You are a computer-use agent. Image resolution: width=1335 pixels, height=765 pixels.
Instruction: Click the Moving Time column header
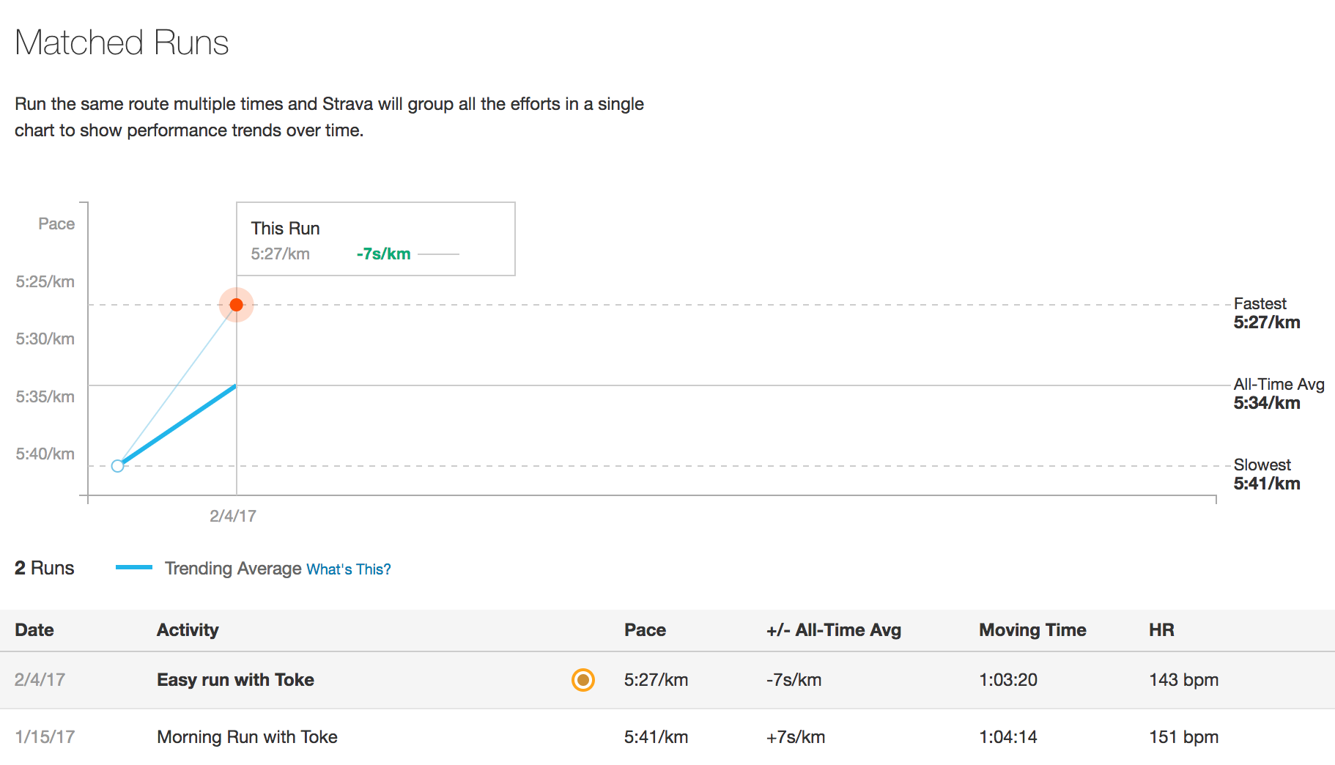coord(1032,630)
